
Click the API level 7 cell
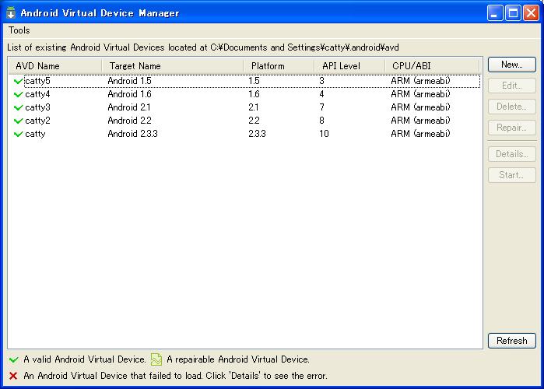pos(321,107)
